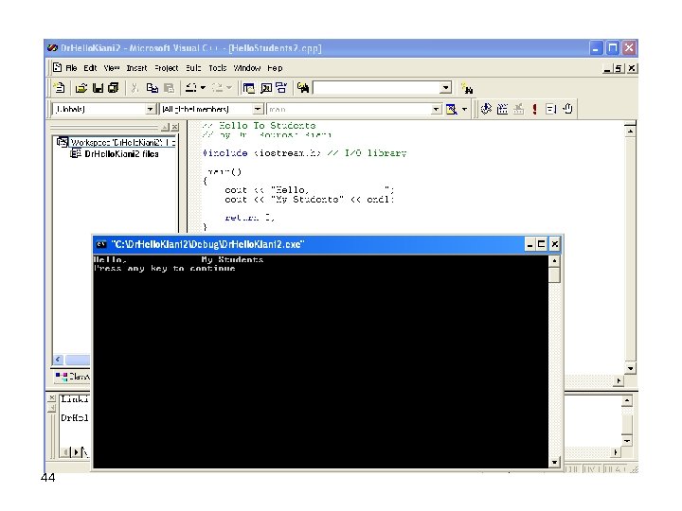Click the #include iostream.h code line
The height and width of the screenshot is (511, 682).
click(304, 153)
